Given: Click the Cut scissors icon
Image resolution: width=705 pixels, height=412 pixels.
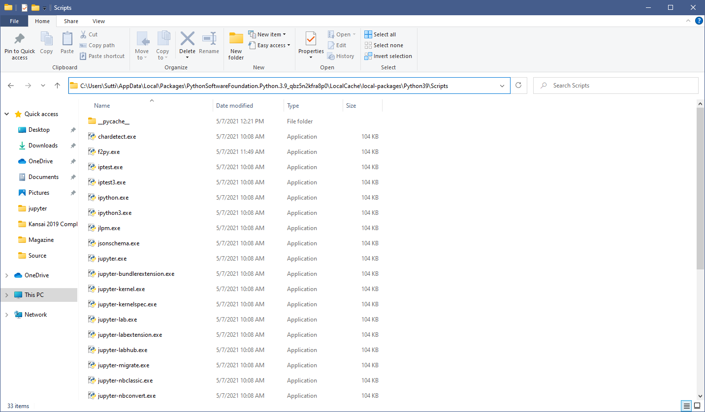Looking at the screenshot, I should click(x=83, y=34).
